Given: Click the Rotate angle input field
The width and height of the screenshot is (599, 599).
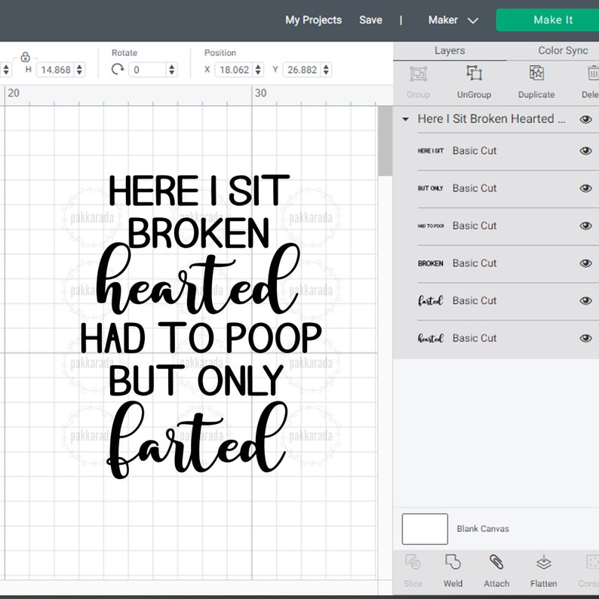Looking at the screenshot, I should pyautogui.click(x=148, y=69).
